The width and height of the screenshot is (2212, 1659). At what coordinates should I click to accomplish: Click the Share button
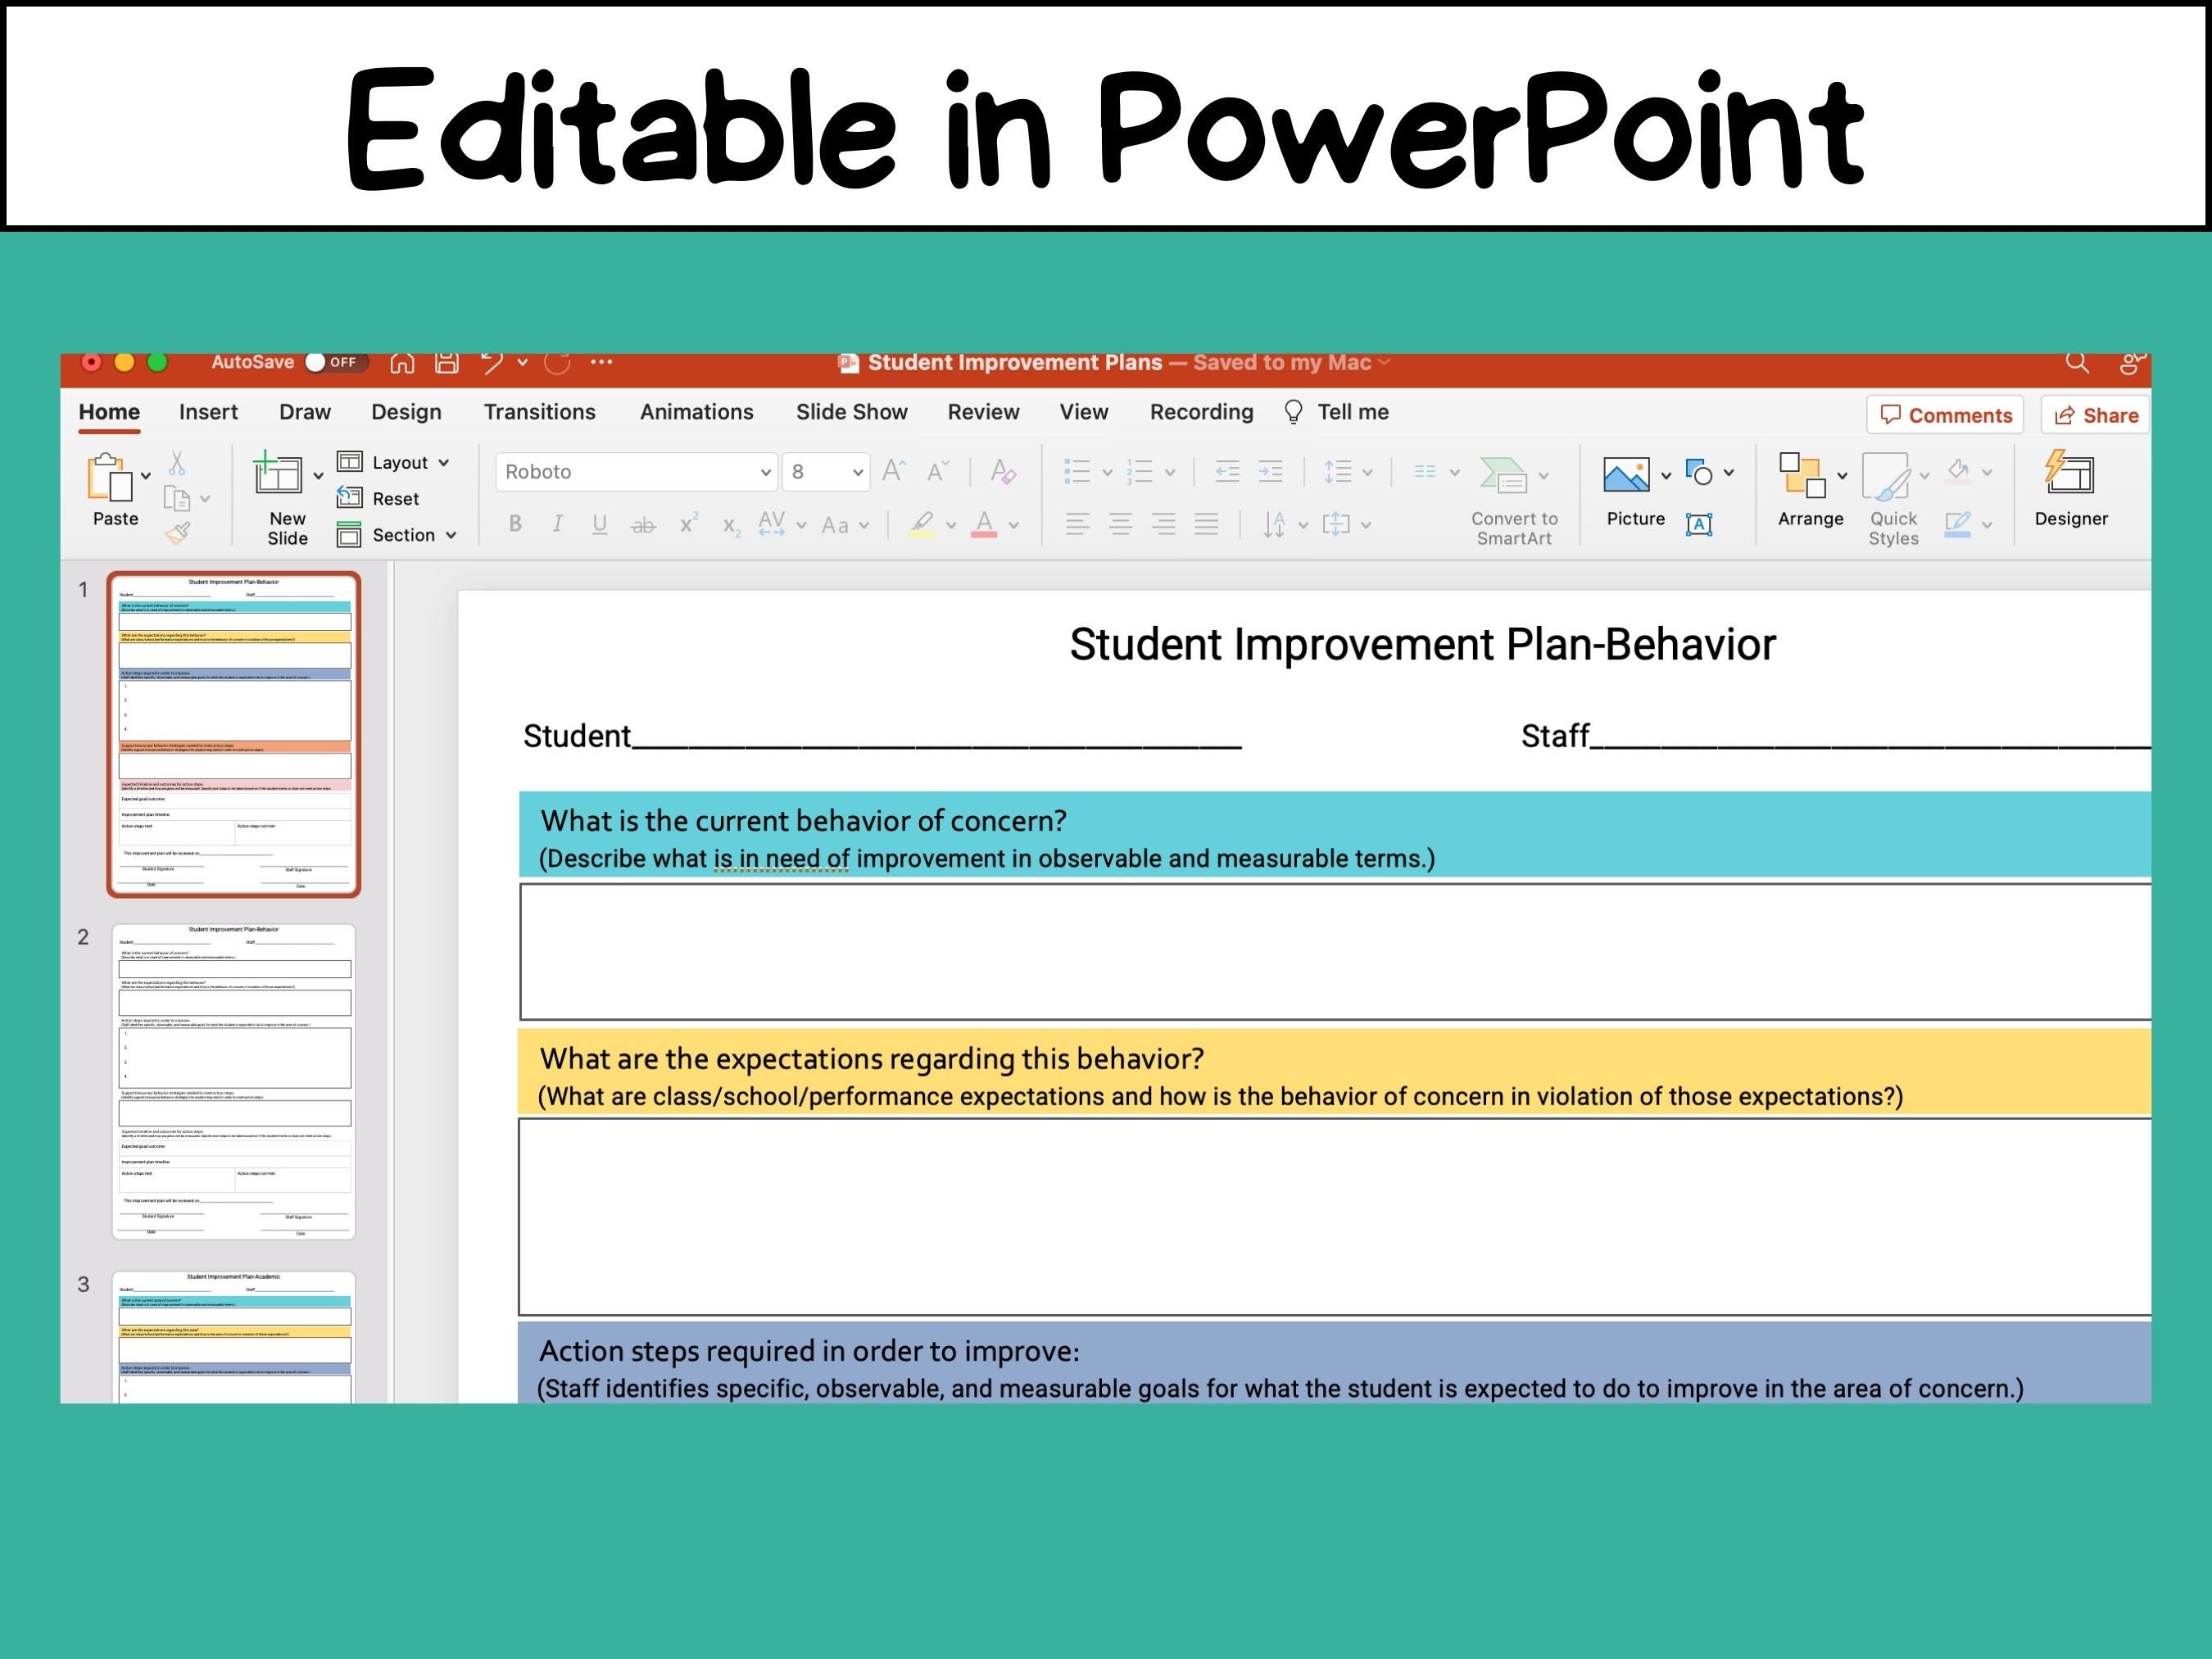[2093, 414]
